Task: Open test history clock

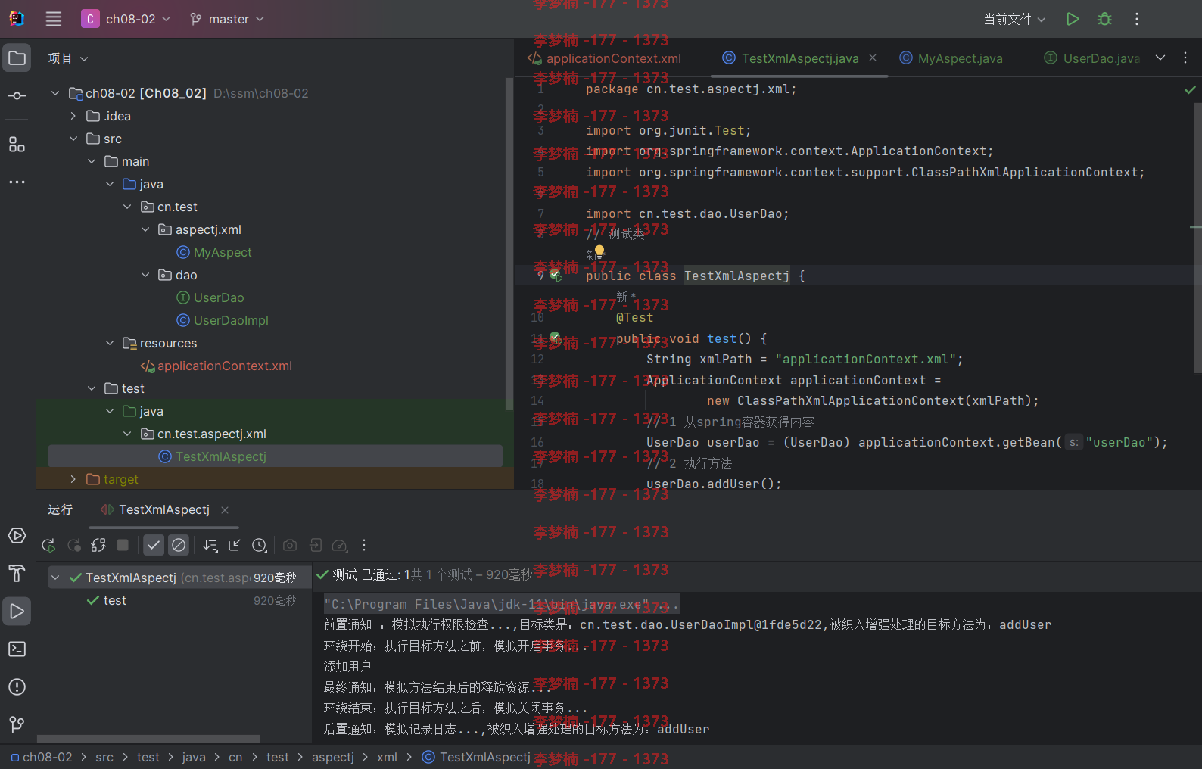Action: click(259, 545)
